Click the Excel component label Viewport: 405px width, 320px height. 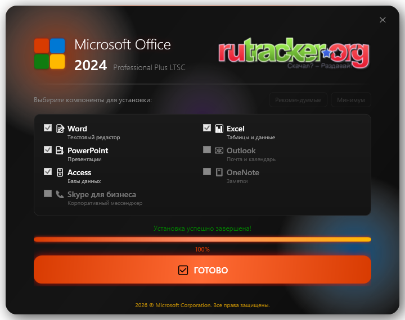coord(236,129)
